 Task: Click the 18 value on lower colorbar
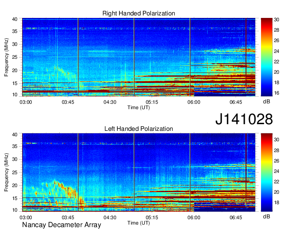(x=276, y=203)
